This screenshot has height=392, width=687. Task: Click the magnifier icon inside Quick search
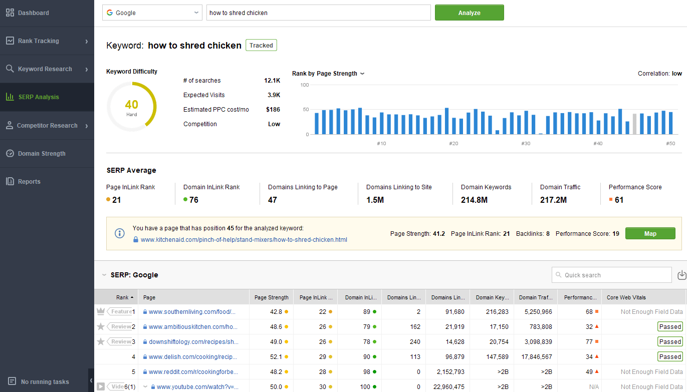tap(558, 275)
